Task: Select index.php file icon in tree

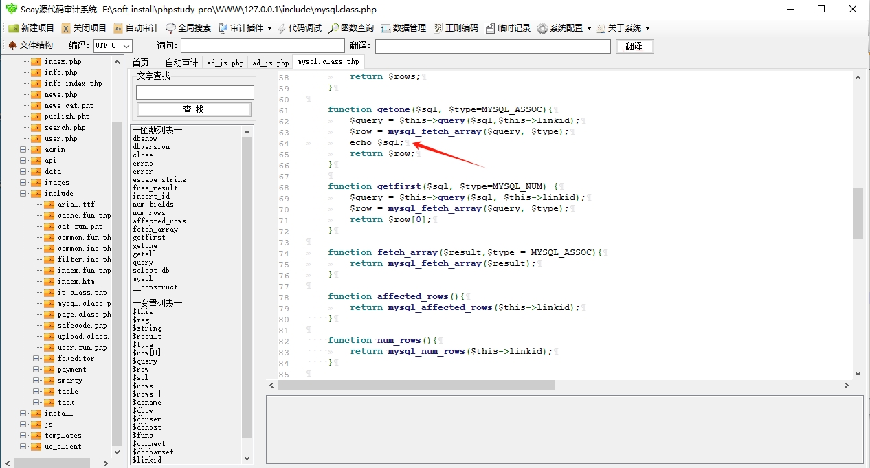Action: point(36,62)
